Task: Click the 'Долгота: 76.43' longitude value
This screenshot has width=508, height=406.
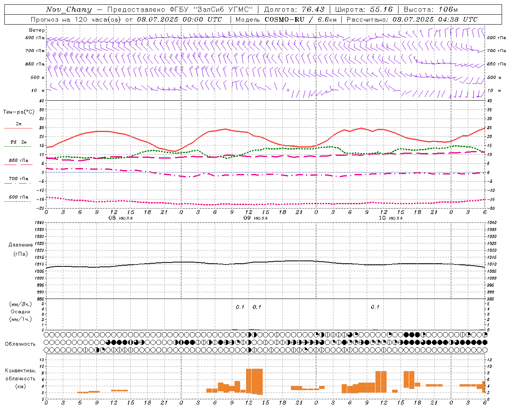Action: click(294, 10)
